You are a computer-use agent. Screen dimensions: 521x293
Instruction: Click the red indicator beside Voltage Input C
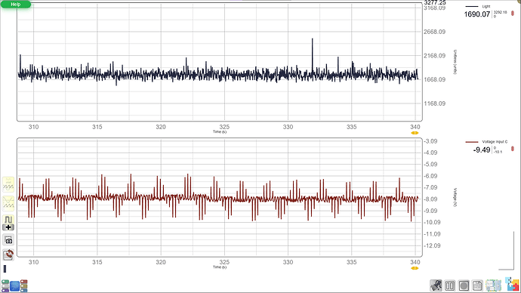pos(513,149)
